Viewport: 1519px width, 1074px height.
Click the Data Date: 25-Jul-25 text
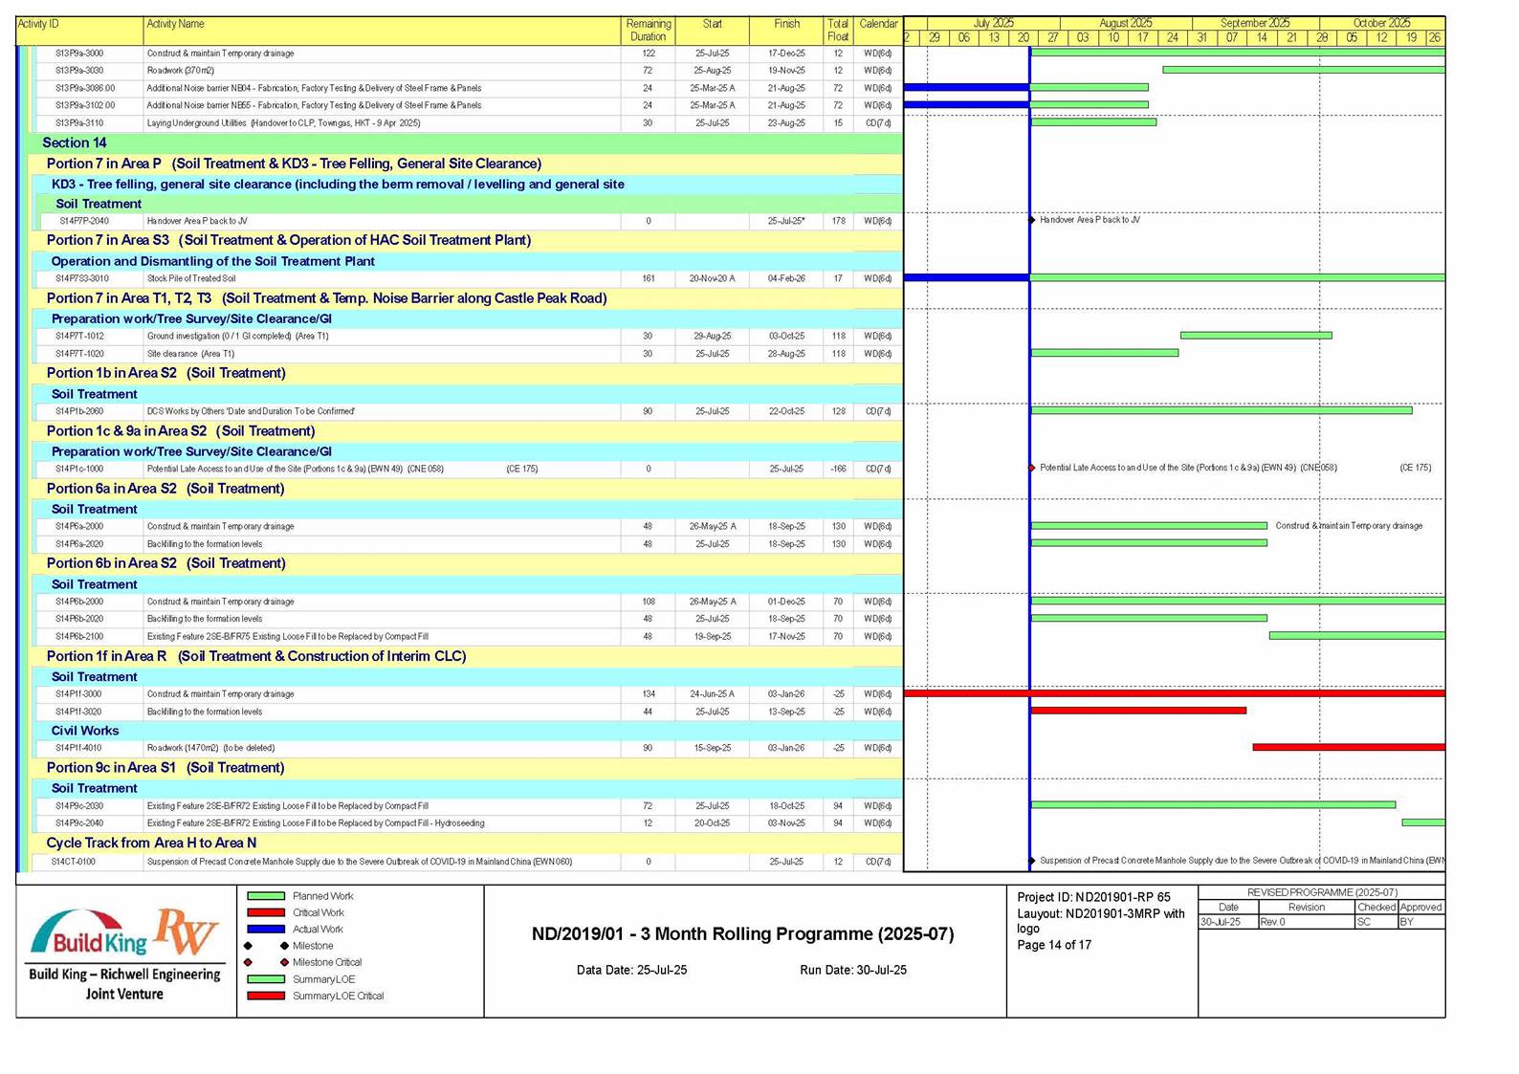631,970
